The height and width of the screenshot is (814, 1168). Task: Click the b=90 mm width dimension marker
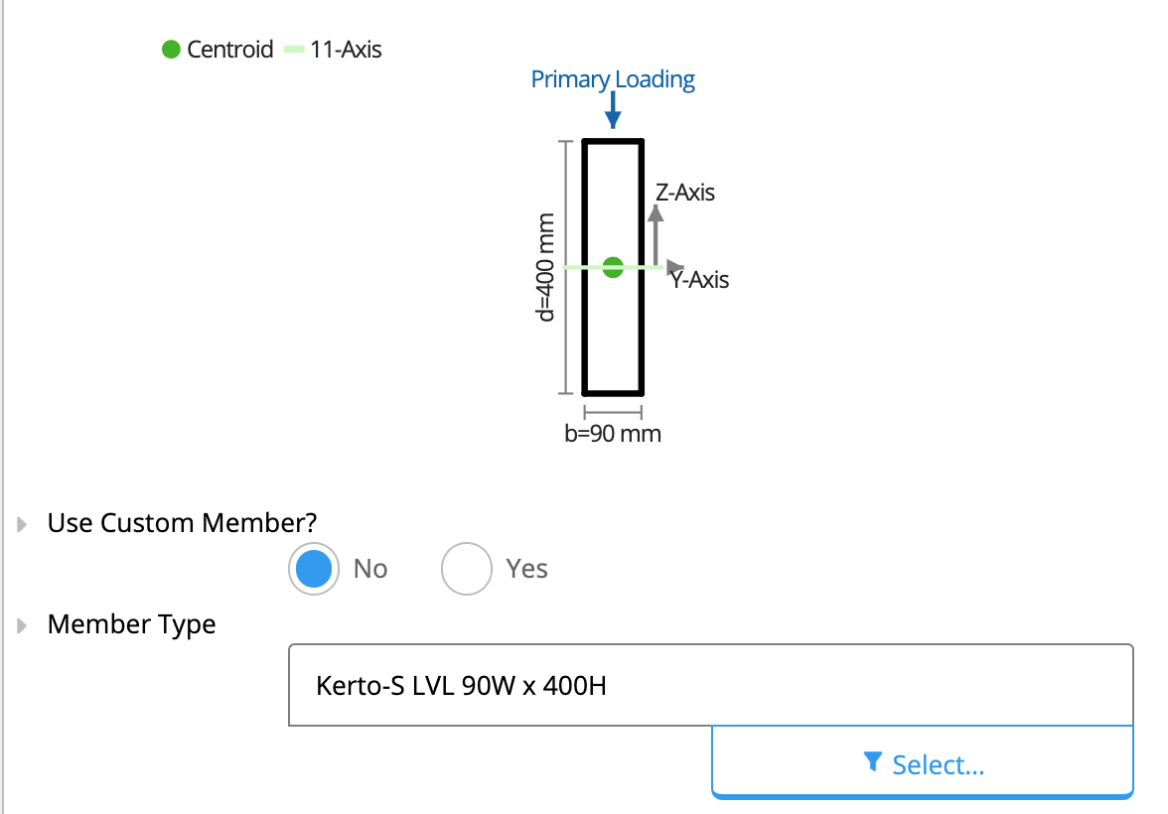point(613,412)
